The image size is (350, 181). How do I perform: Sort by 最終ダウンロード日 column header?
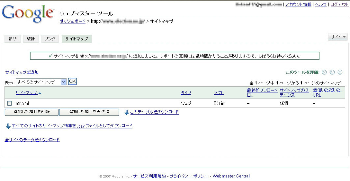[262, 93]
